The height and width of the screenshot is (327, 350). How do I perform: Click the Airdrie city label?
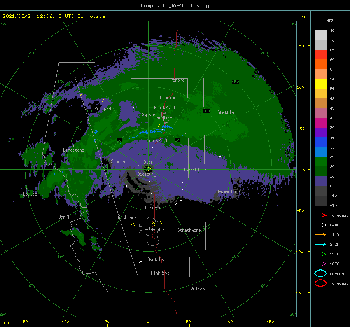pos(153,208)
